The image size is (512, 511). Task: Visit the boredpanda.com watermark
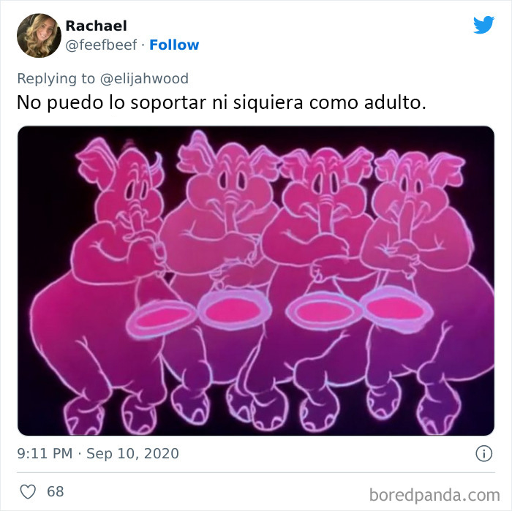click(434, 495)
